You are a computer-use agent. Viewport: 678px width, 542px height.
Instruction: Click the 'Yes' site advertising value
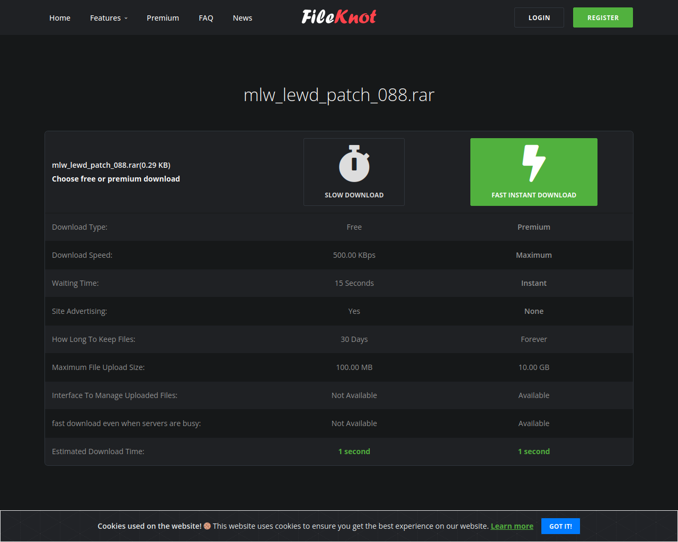point(354,311)
